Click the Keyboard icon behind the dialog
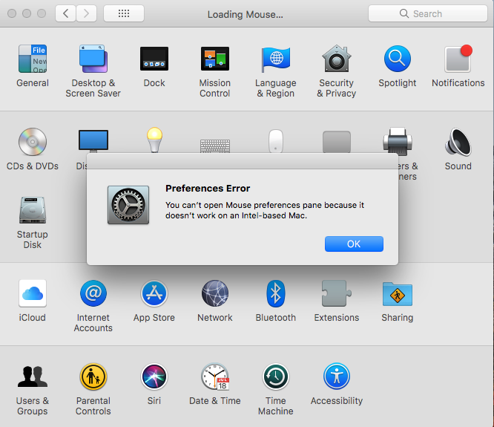The height and width of the screenshot is (427, 494). (x=215, y=146)
